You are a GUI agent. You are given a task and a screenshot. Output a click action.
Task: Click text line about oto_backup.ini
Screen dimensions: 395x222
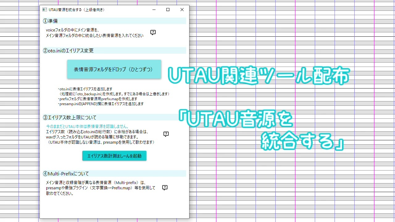tap(114, 94)
